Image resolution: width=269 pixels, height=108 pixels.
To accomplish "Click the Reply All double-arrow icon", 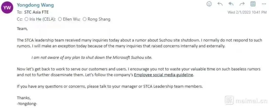I will coord(231,4).
